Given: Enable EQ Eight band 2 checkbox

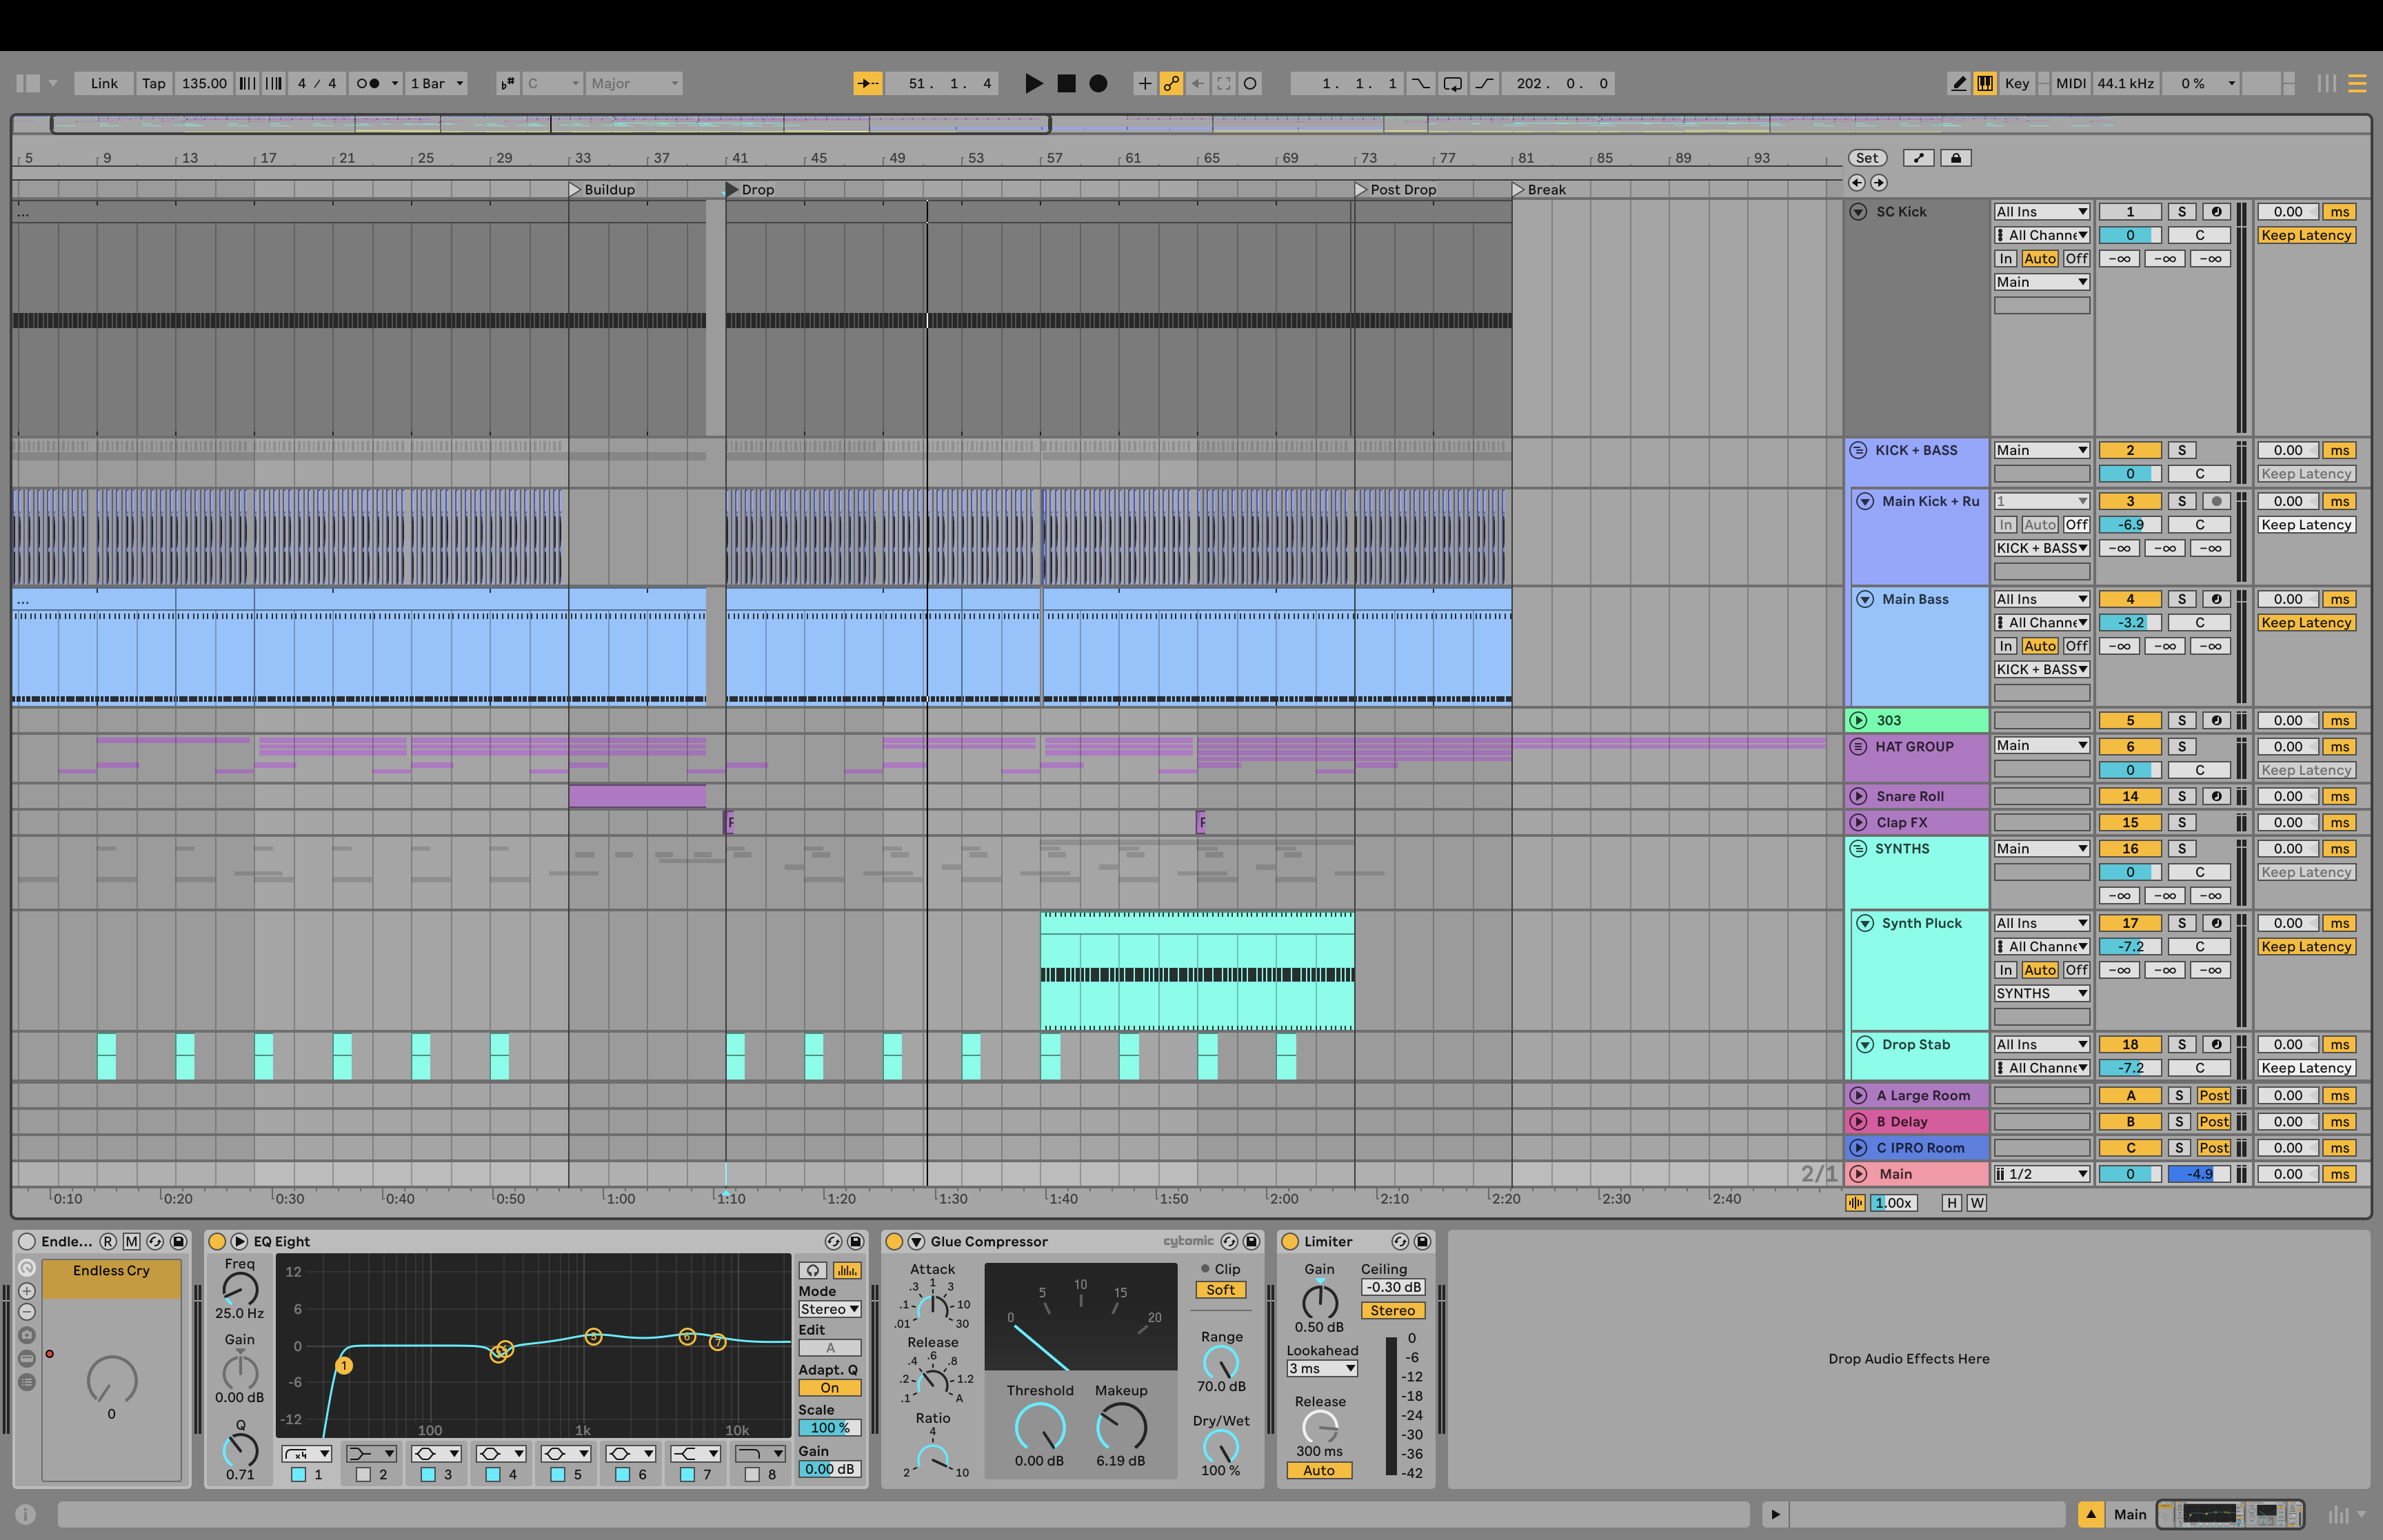Looking at the screenshot, I should [363, 1474].
